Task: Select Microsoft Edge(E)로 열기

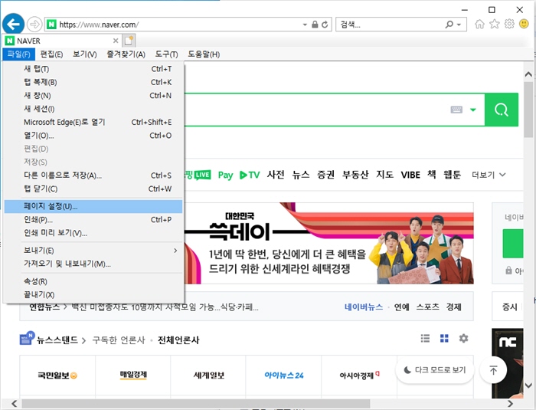Action: pos(93,122)
